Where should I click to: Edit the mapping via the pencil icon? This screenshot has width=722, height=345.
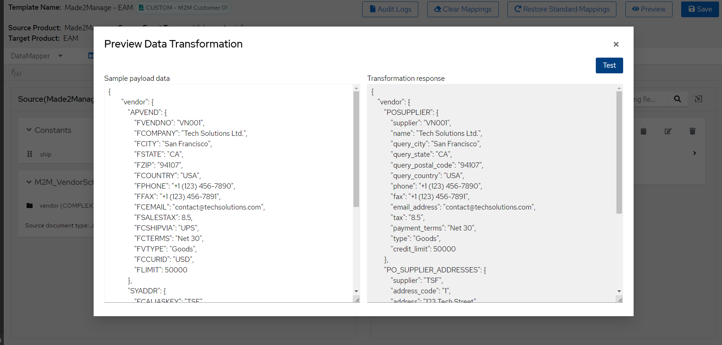668,131
